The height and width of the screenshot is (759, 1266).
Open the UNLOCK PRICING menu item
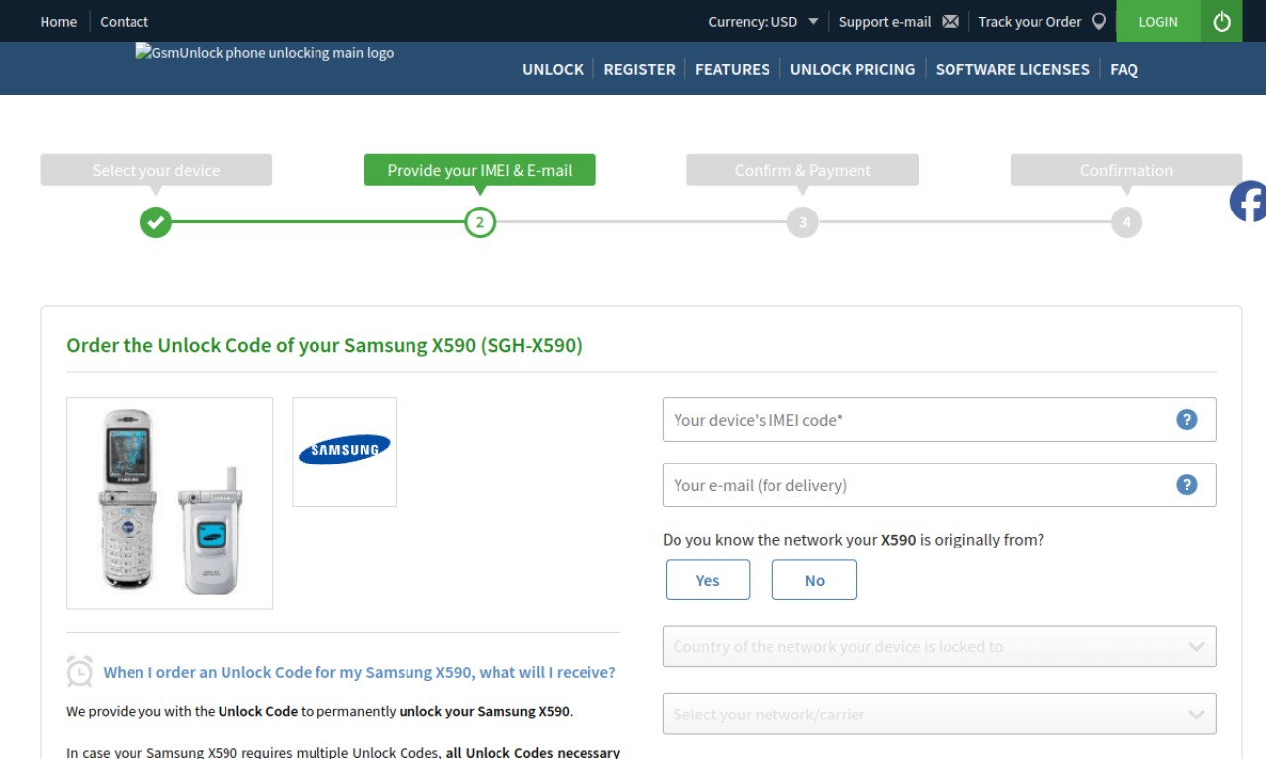[853, 69]
